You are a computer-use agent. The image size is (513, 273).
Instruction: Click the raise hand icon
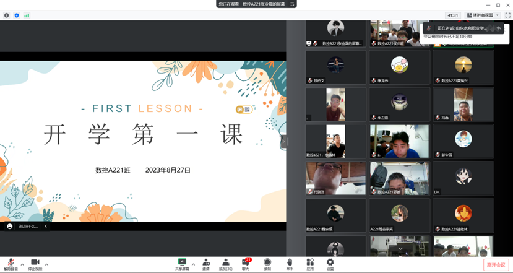pyautogui.click(x=289, y=262)
